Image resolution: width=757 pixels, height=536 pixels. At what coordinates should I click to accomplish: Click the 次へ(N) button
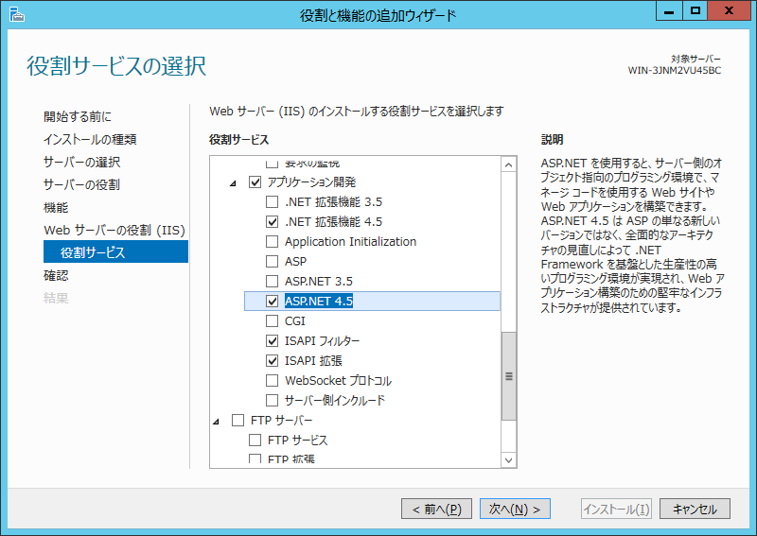515,509
